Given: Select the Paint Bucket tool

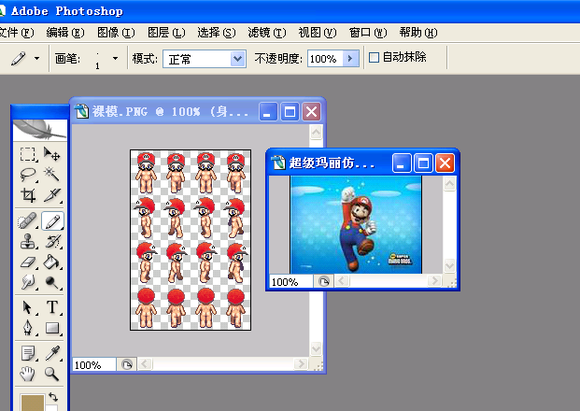Looking at the screenshot, I should click(52, 262).
